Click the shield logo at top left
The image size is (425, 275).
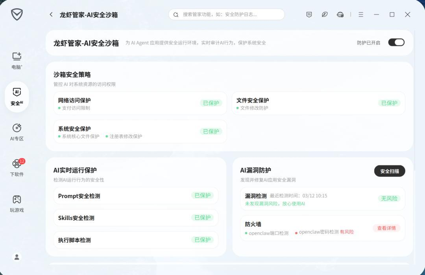pos(17,14)
